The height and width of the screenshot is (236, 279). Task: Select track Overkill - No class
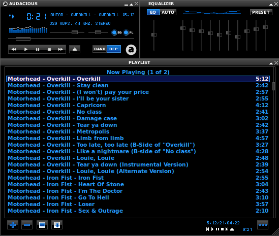(138, 112)
